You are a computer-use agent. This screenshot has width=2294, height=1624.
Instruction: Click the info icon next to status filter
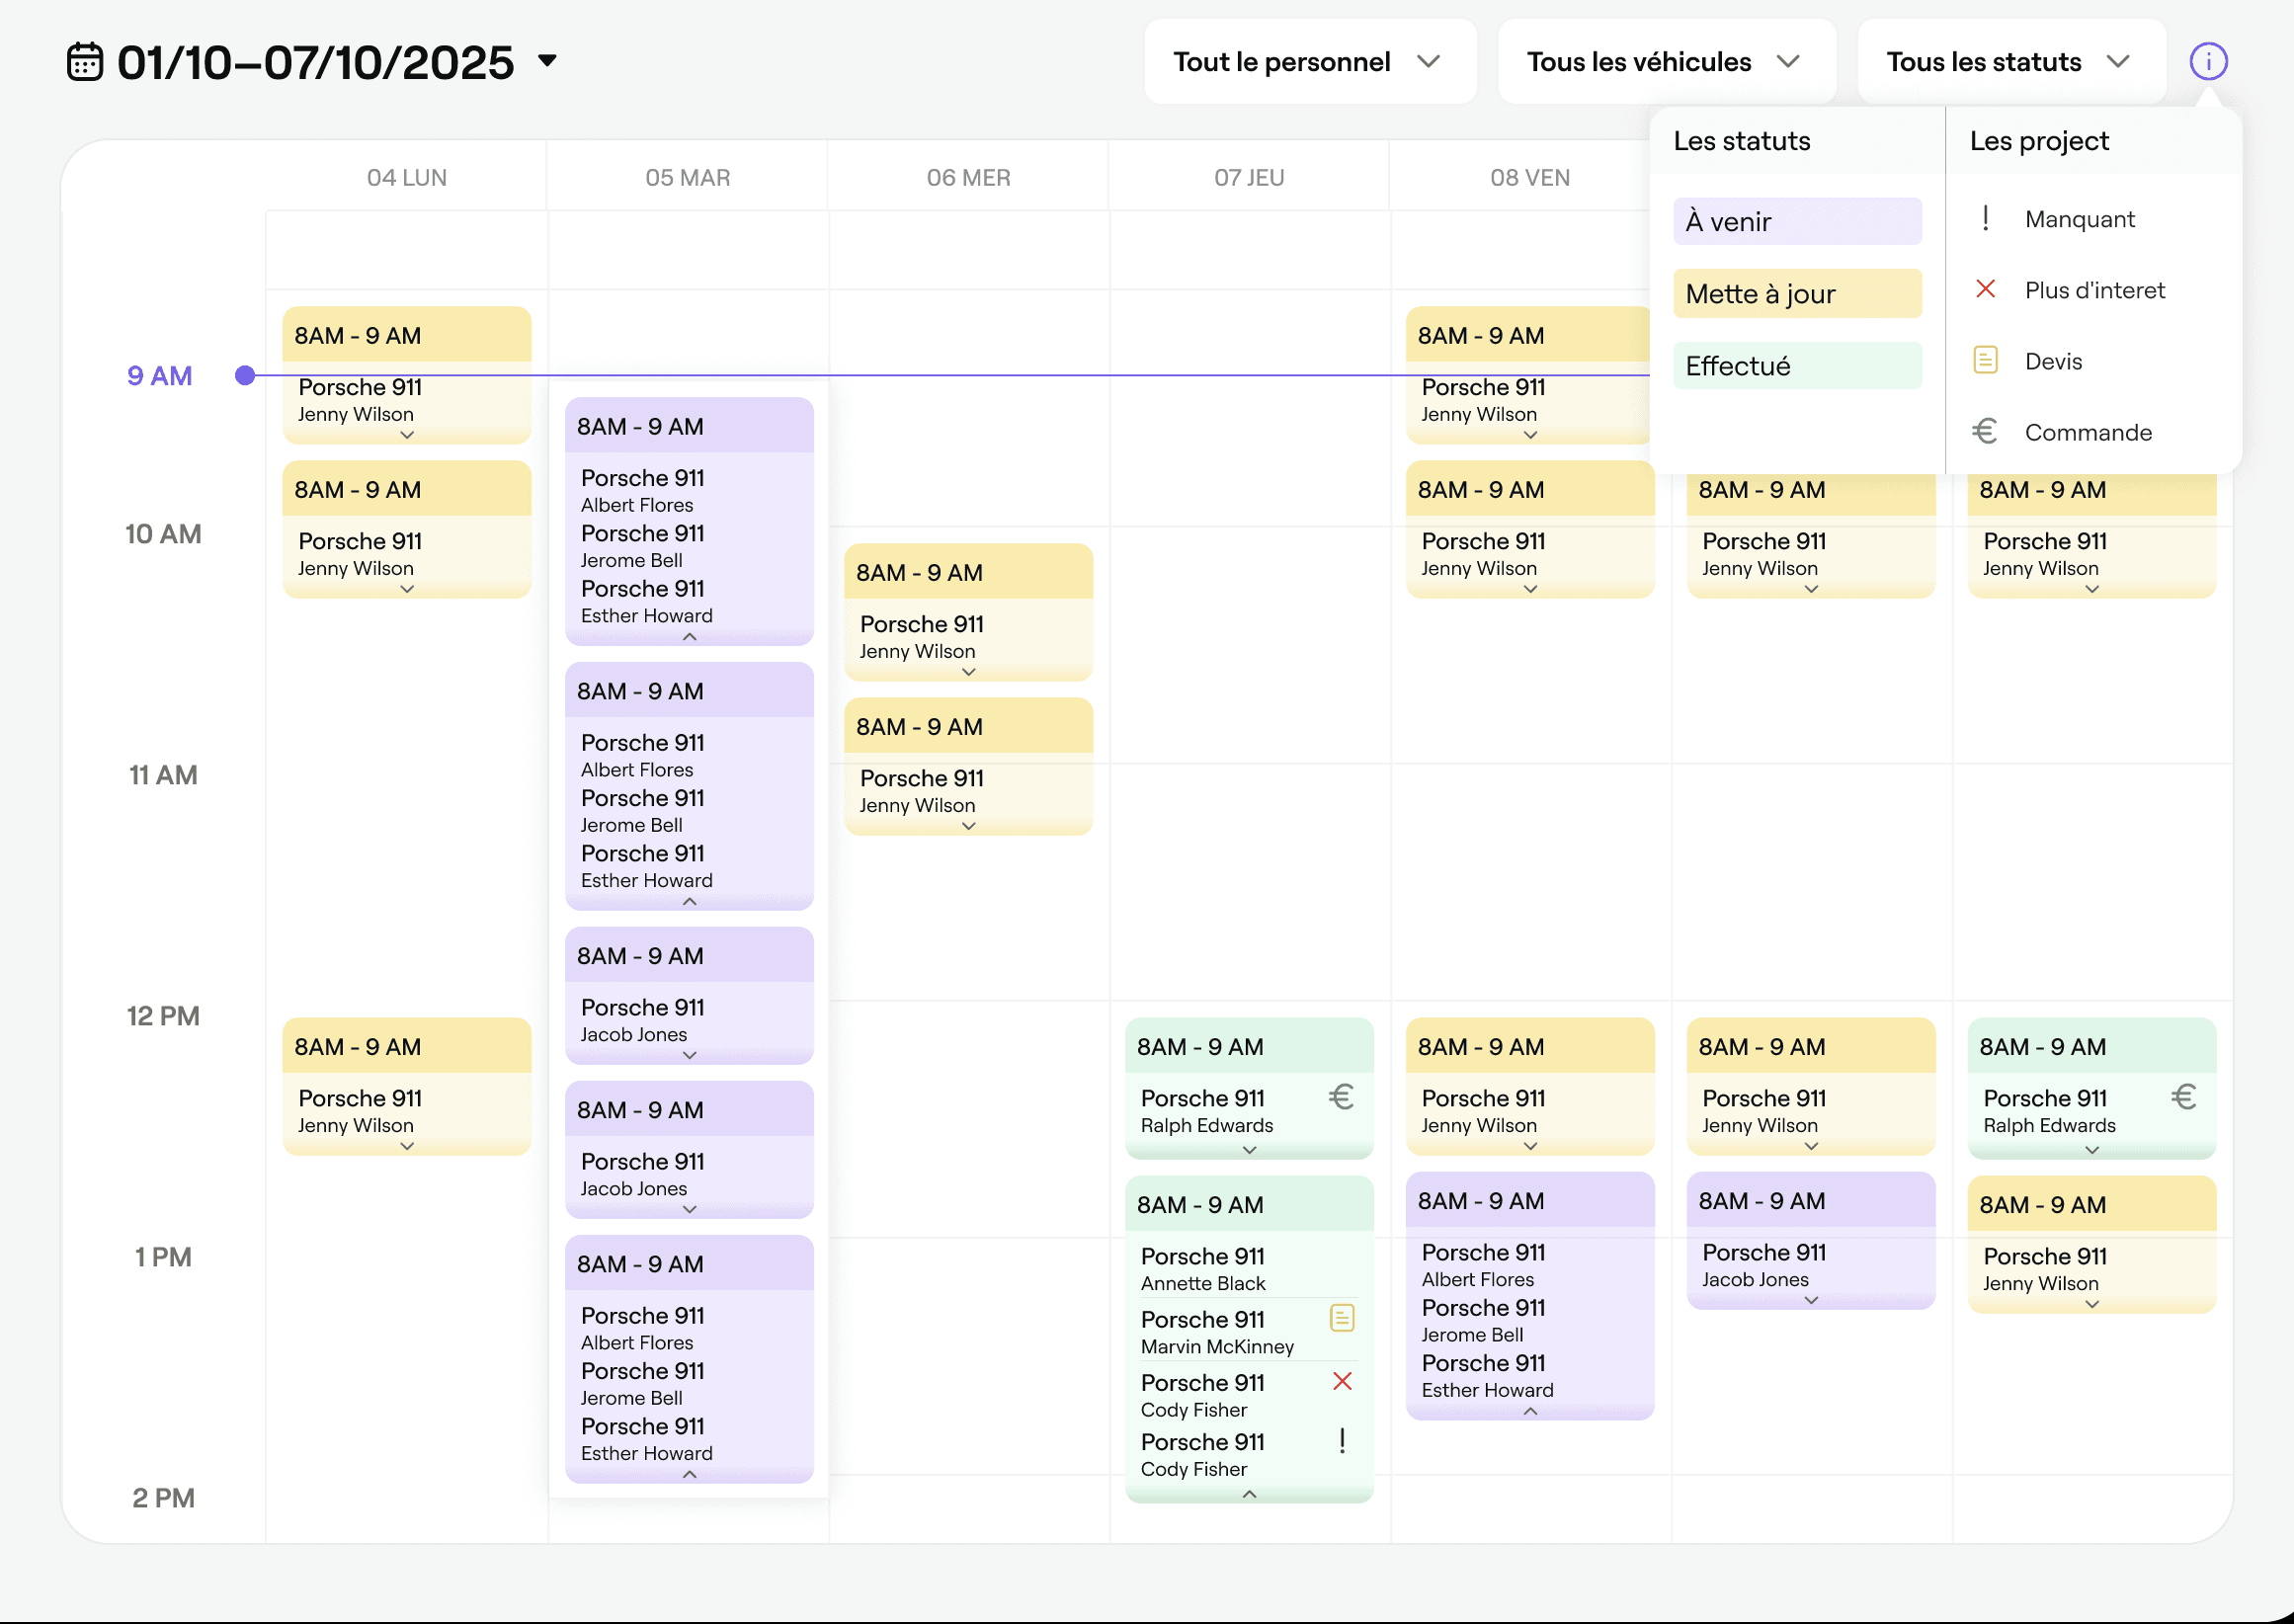pyautogui.click(x=2207, y=61)
